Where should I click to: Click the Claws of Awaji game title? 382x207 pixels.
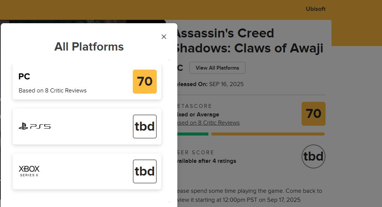point(249,41)
